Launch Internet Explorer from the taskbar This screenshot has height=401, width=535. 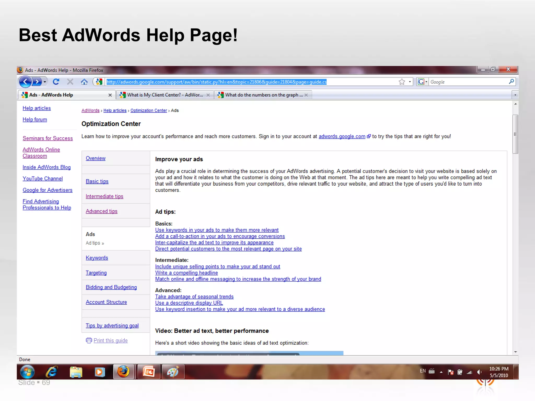tap(52, 372)
